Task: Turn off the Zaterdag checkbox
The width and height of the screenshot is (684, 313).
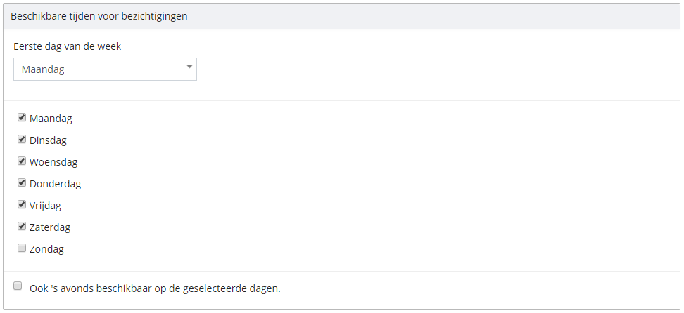Action: click(22, 227)
